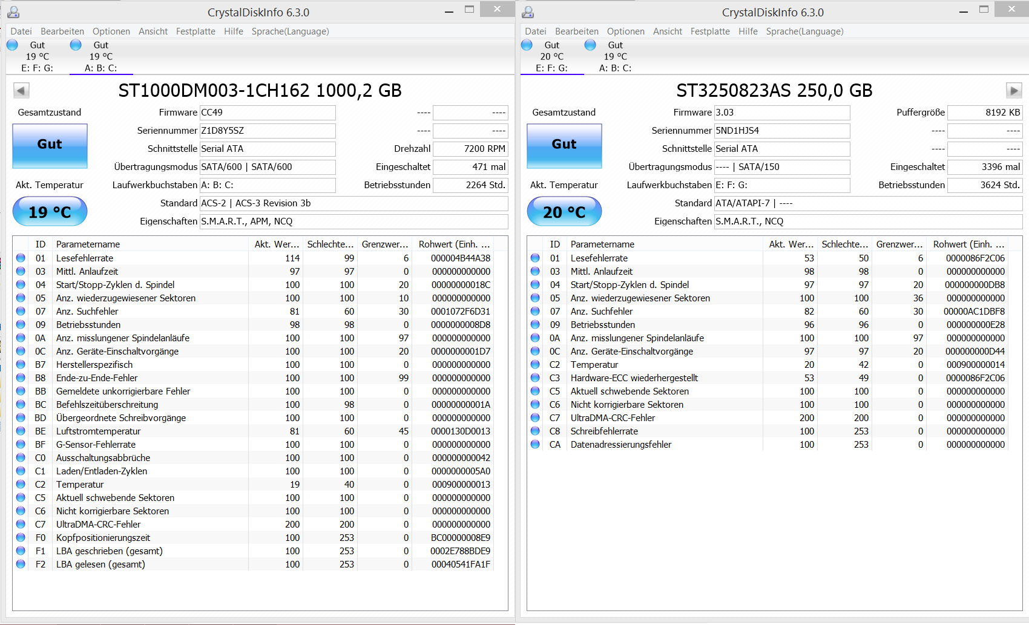Screen dimensions: 1029x625
Task: Click the status orb beside Luftstromtemperatur
Action: point(21,431)
